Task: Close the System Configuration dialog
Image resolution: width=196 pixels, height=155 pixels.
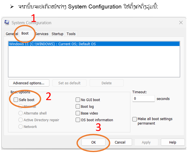Action: [181, 23]
